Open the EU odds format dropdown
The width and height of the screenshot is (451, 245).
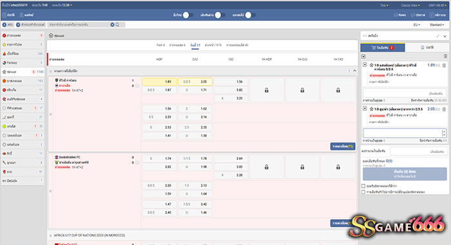point(417,25)
